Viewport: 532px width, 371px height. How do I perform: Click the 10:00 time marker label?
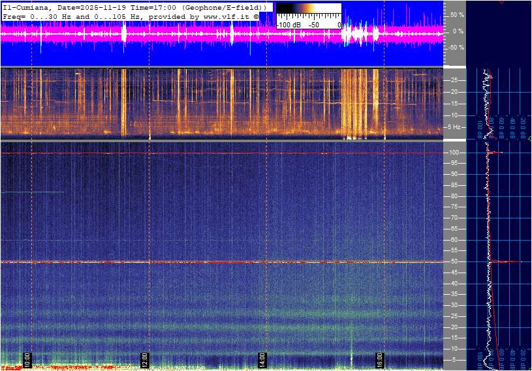pyautogui.click(x=27, y=360)
